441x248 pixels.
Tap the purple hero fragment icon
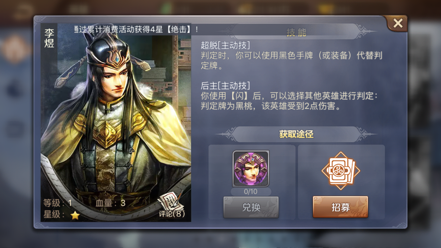point(251,169)
